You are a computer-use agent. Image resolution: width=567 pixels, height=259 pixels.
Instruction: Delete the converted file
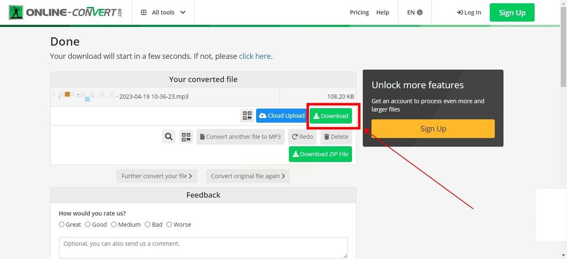pos(336,137)
